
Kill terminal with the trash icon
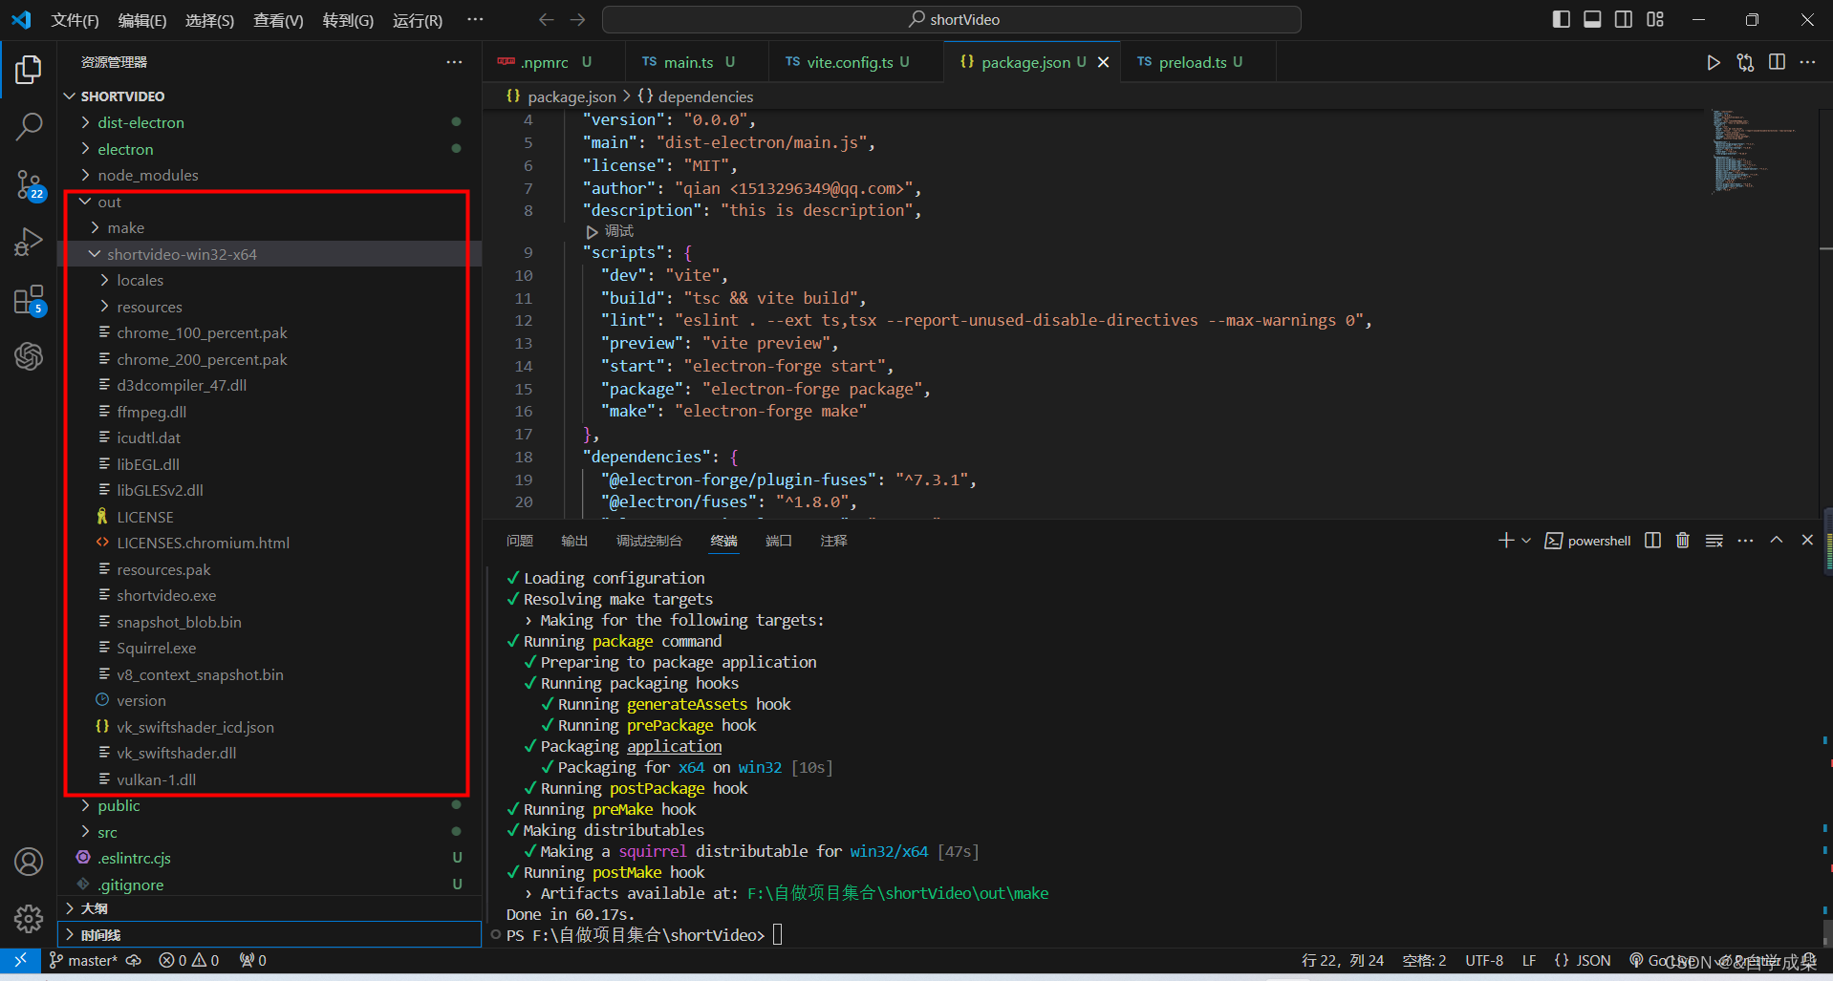point(1683,541)
